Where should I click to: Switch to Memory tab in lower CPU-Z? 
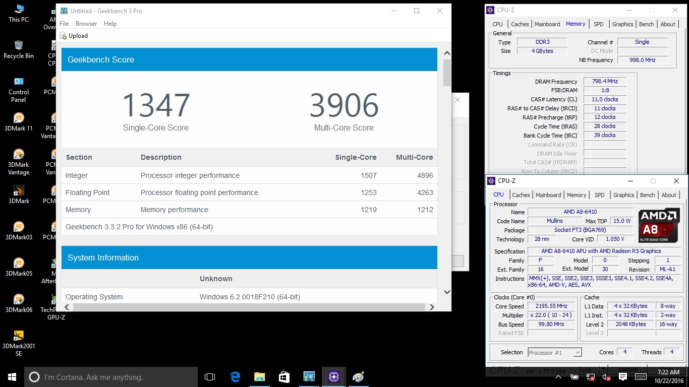tap(577, 195)
